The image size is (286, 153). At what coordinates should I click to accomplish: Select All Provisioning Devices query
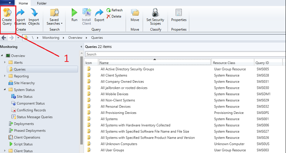click(118, 113)
